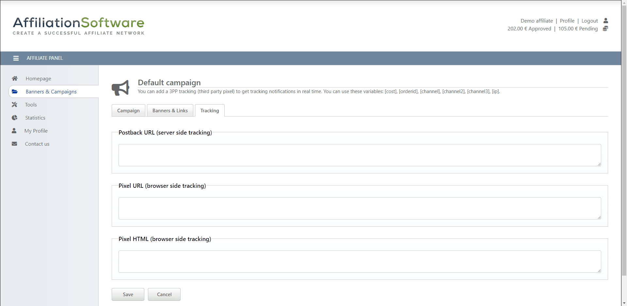627x306 pixels.
Task: Select the Tracking tab
Action: 210,111
